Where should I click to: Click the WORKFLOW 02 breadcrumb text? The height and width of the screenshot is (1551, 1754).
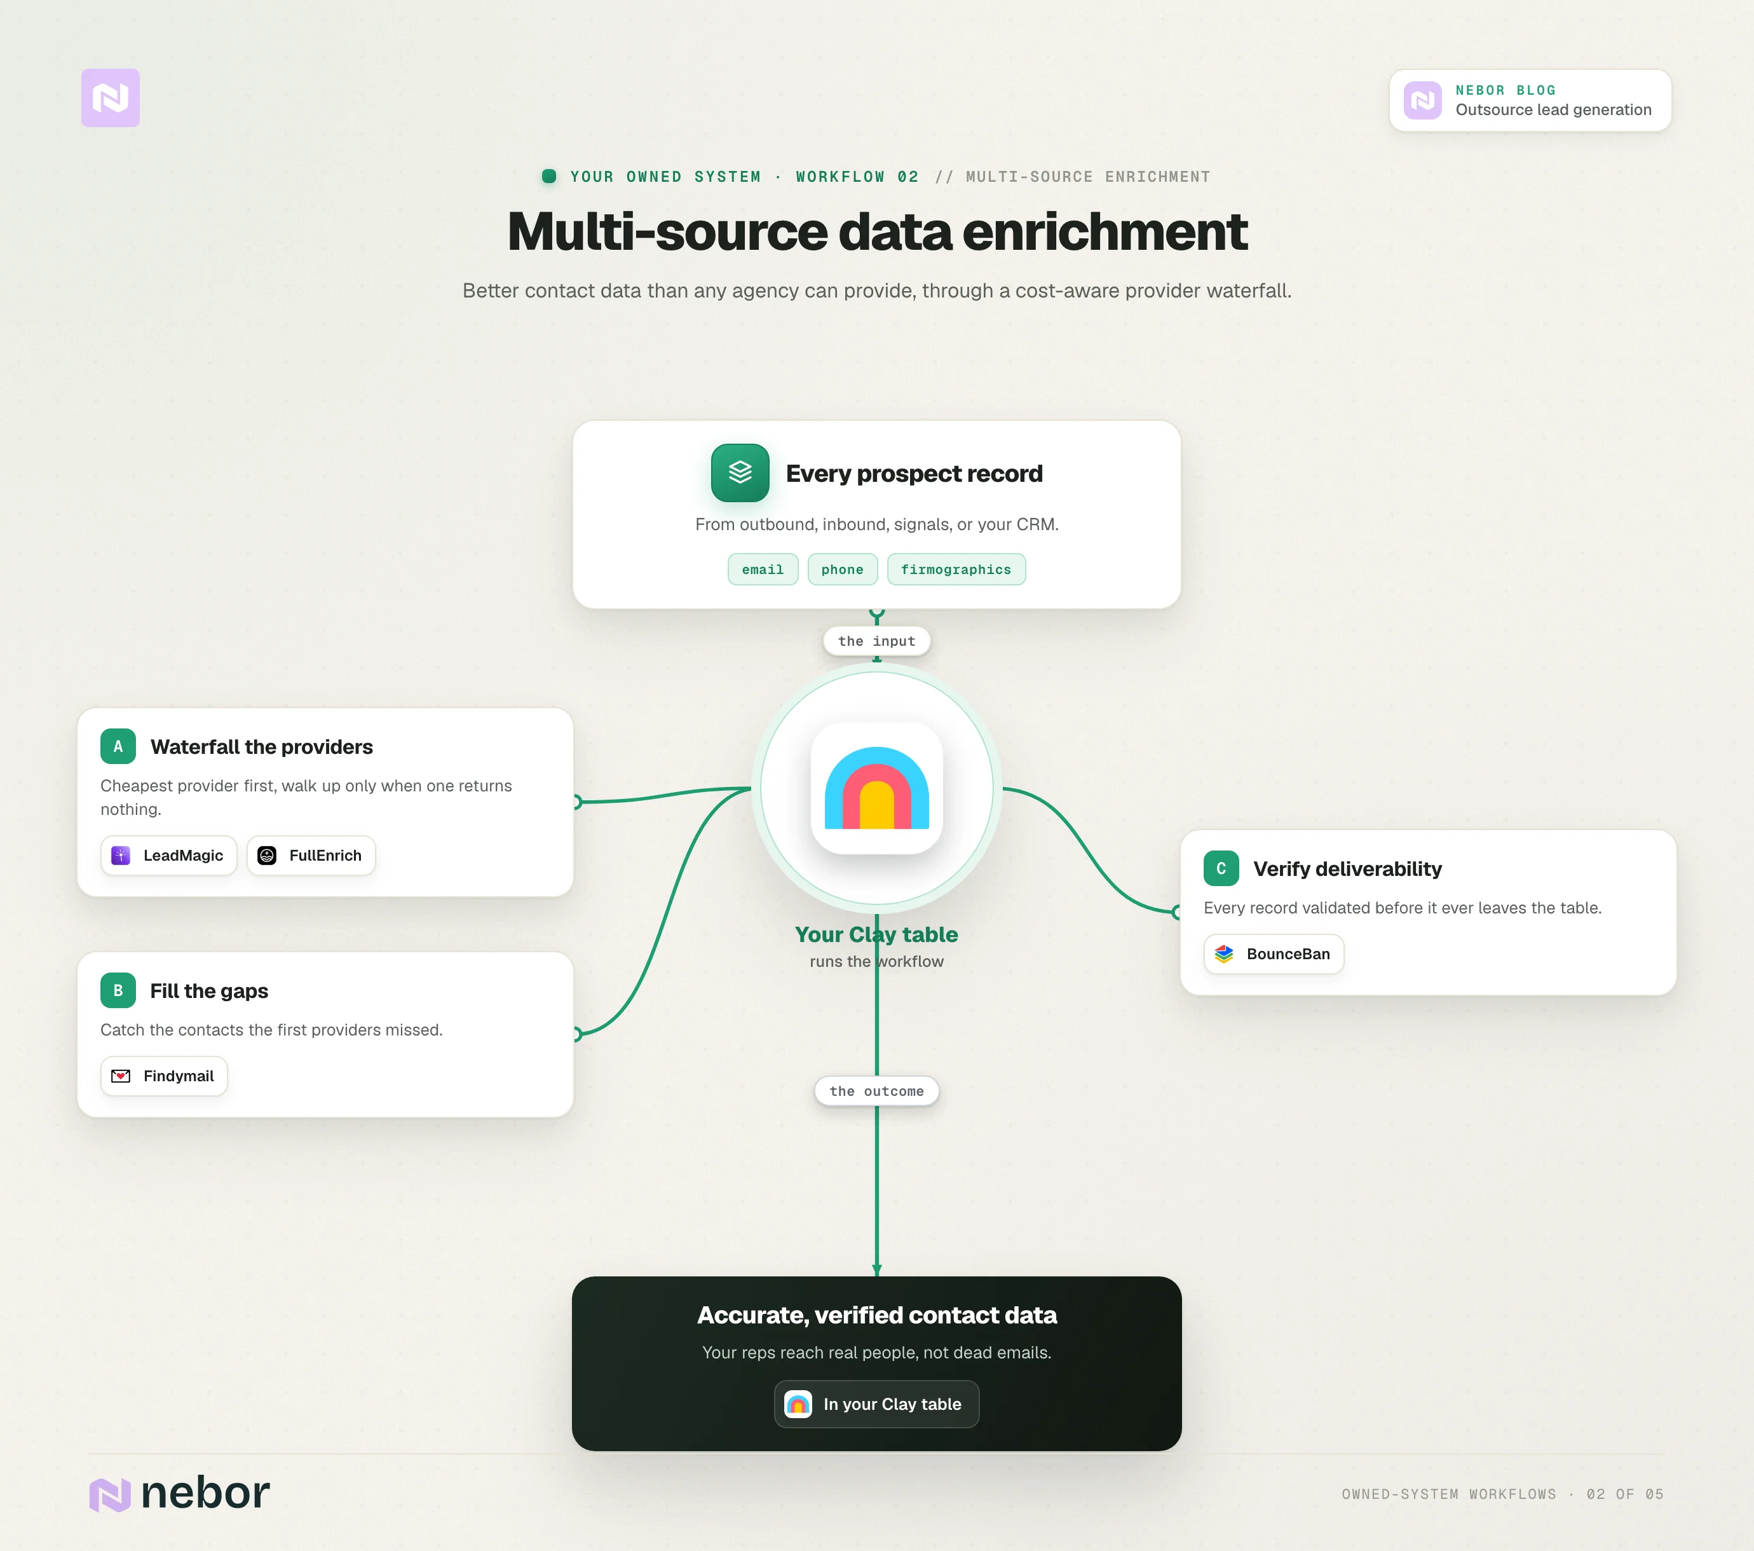click(x=857, y=176)
